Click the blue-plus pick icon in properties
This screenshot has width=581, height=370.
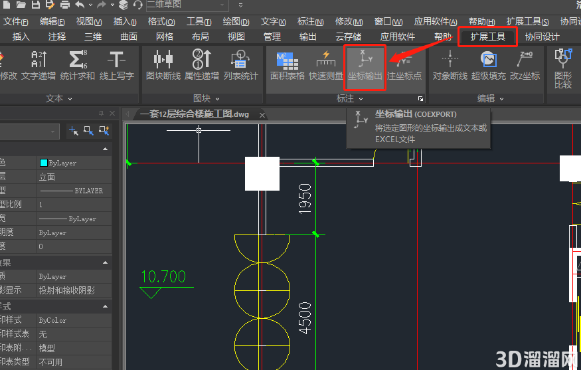73,130
